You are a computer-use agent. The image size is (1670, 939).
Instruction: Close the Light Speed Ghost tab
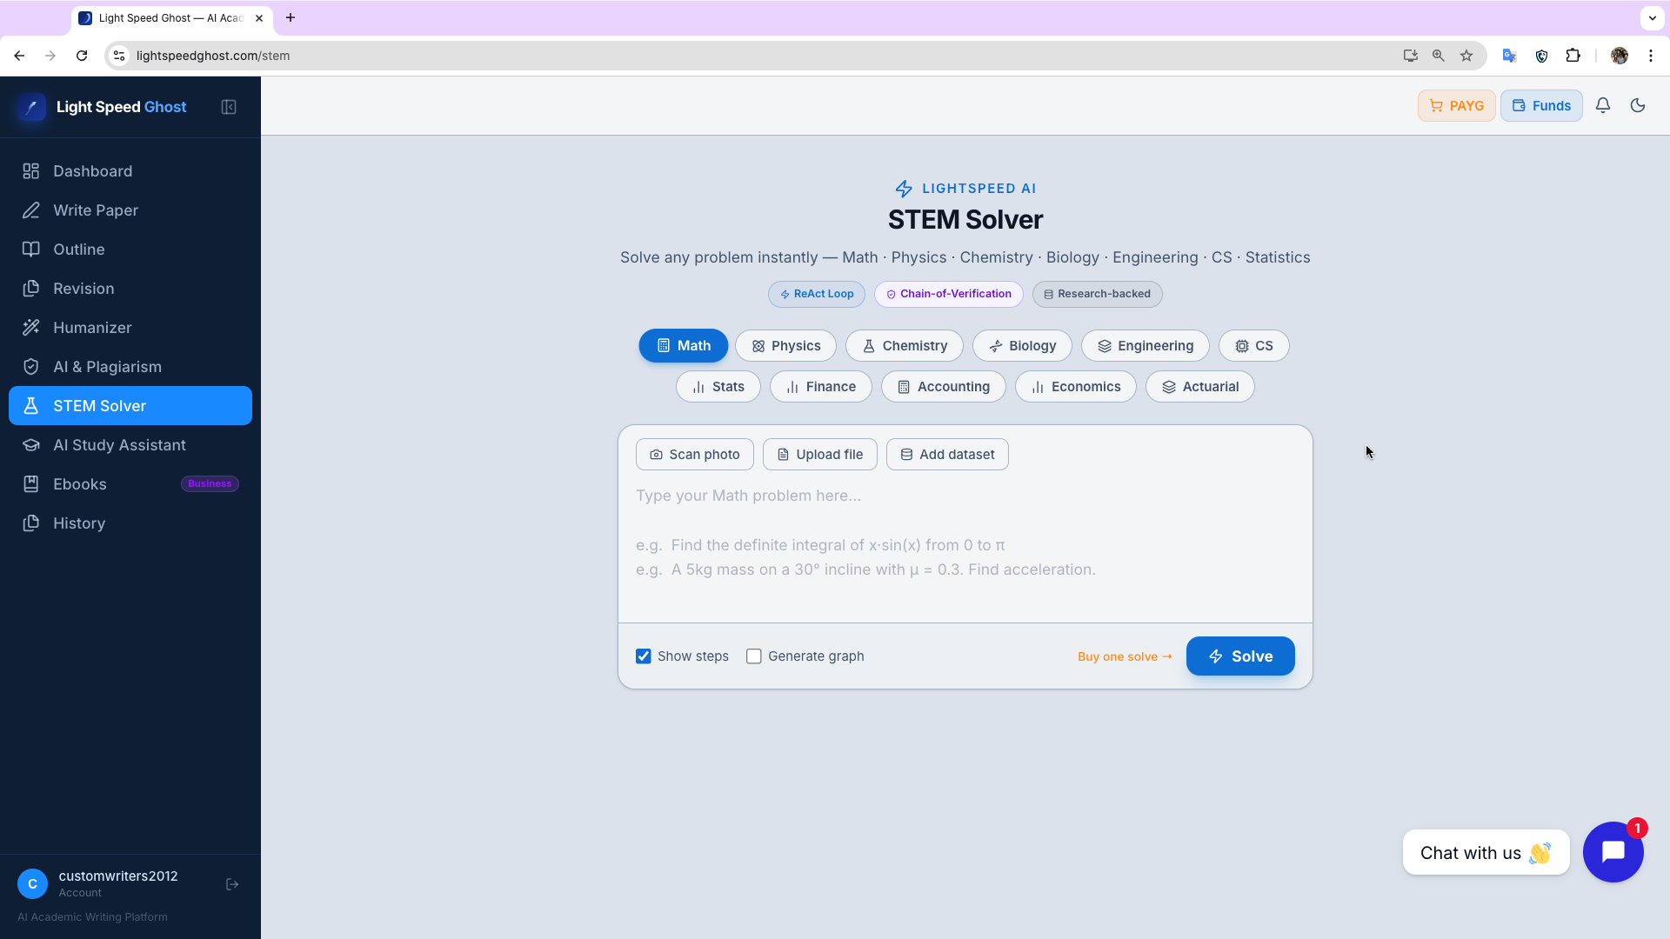point(259,17)
